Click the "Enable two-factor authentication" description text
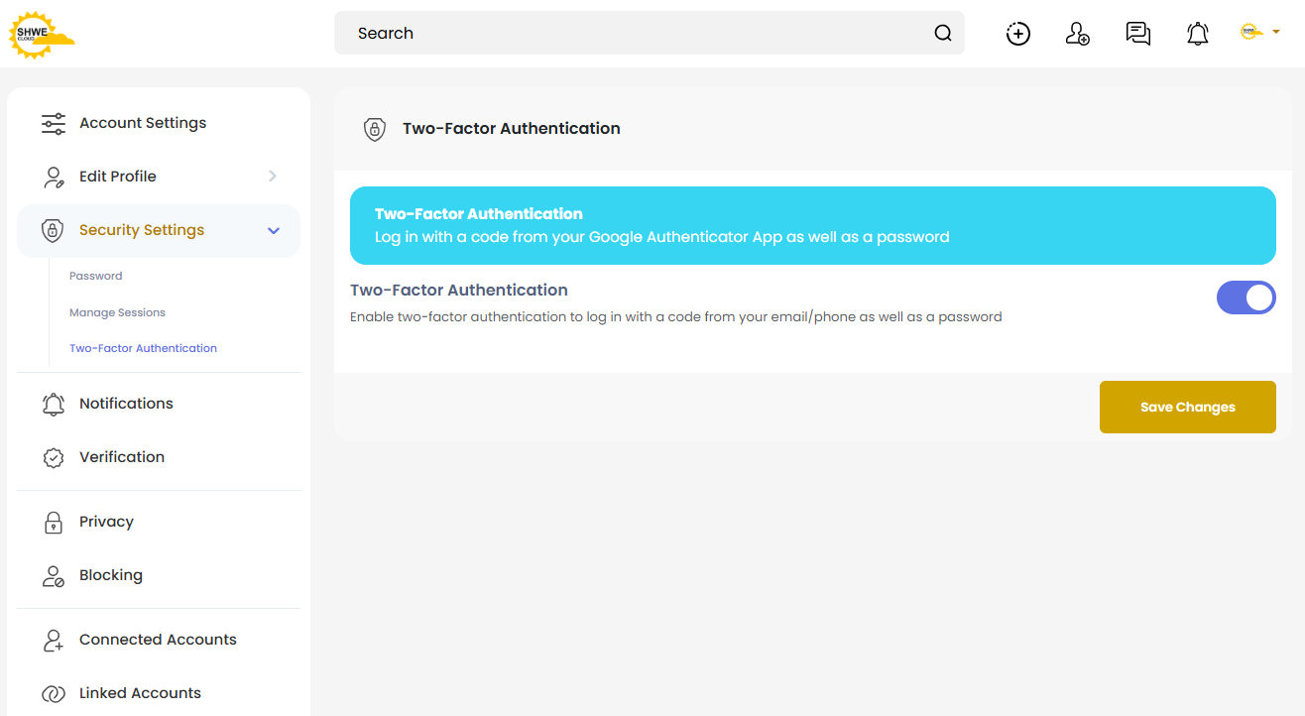Screen dimensions: 1305x716 coord(676,317)
